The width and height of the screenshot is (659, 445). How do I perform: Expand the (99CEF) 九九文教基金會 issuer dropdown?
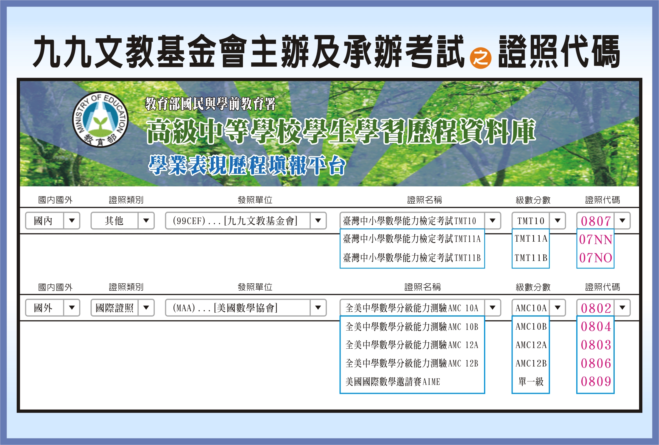pyautogui.click(x=246, y=221)
